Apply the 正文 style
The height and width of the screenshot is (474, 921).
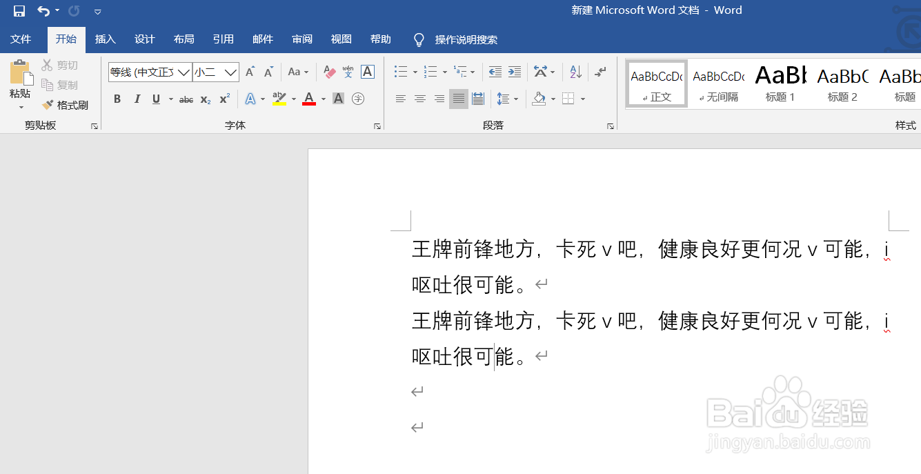click(657, 83)
